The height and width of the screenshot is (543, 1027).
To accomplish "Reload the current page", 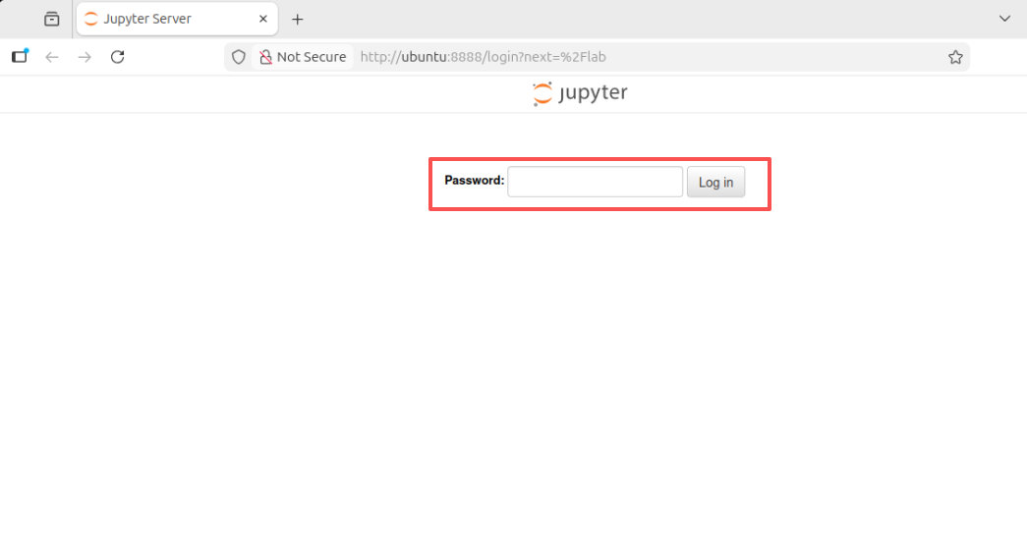I will click(117, 57).
